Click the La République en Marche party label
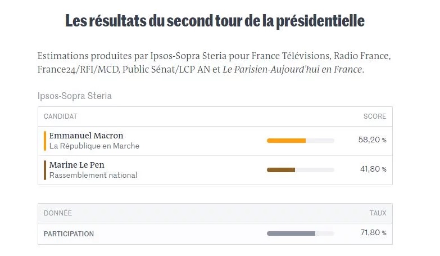 94,146
